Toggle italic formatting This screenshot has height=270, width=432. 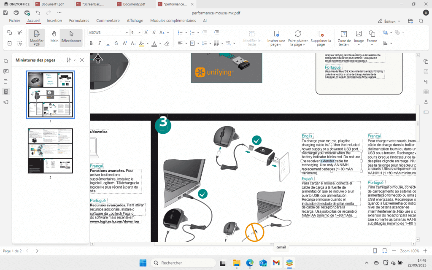pos(99,43)
